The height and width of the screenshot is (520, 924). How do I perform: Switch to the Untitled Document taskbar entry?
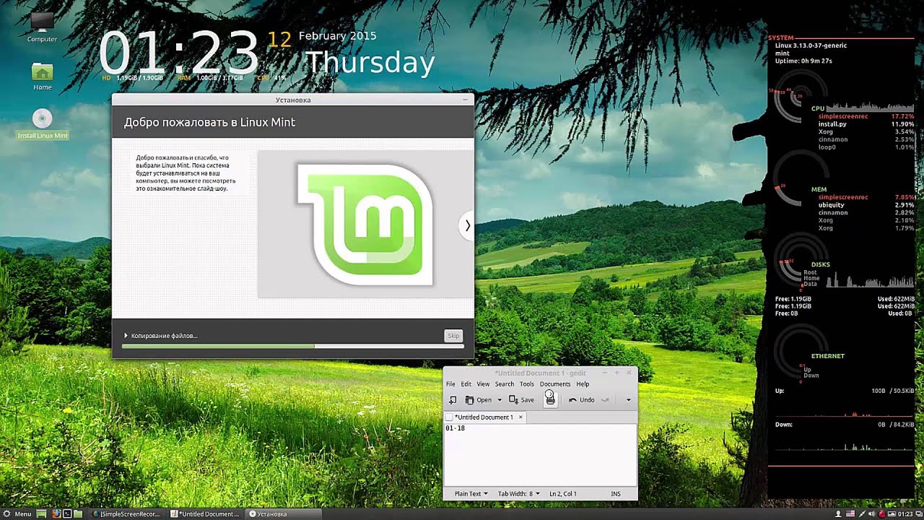pos(205,514)
